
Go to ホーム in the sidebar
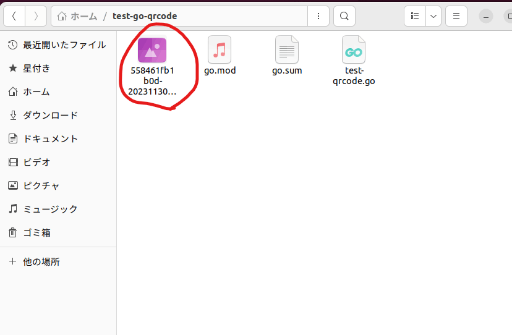click(x=58, y=91)
